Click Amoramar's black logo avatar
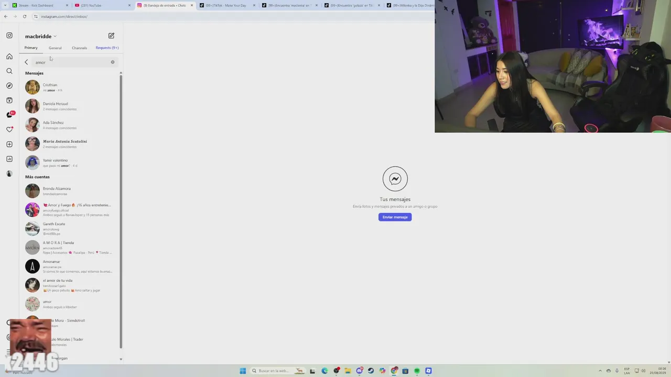671x377 pixels. point(33,267)
